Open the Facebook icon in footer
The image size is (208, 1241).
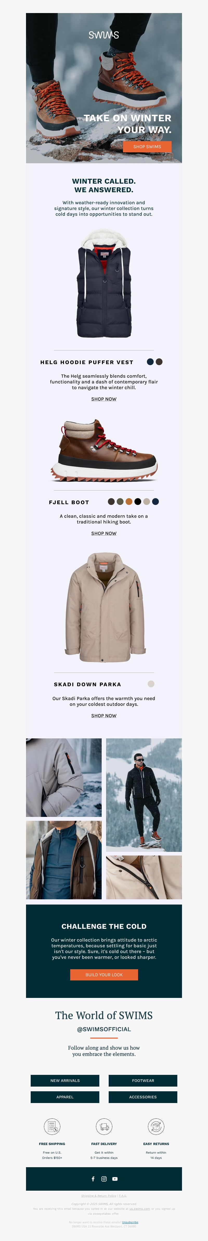click(93, 1179)
